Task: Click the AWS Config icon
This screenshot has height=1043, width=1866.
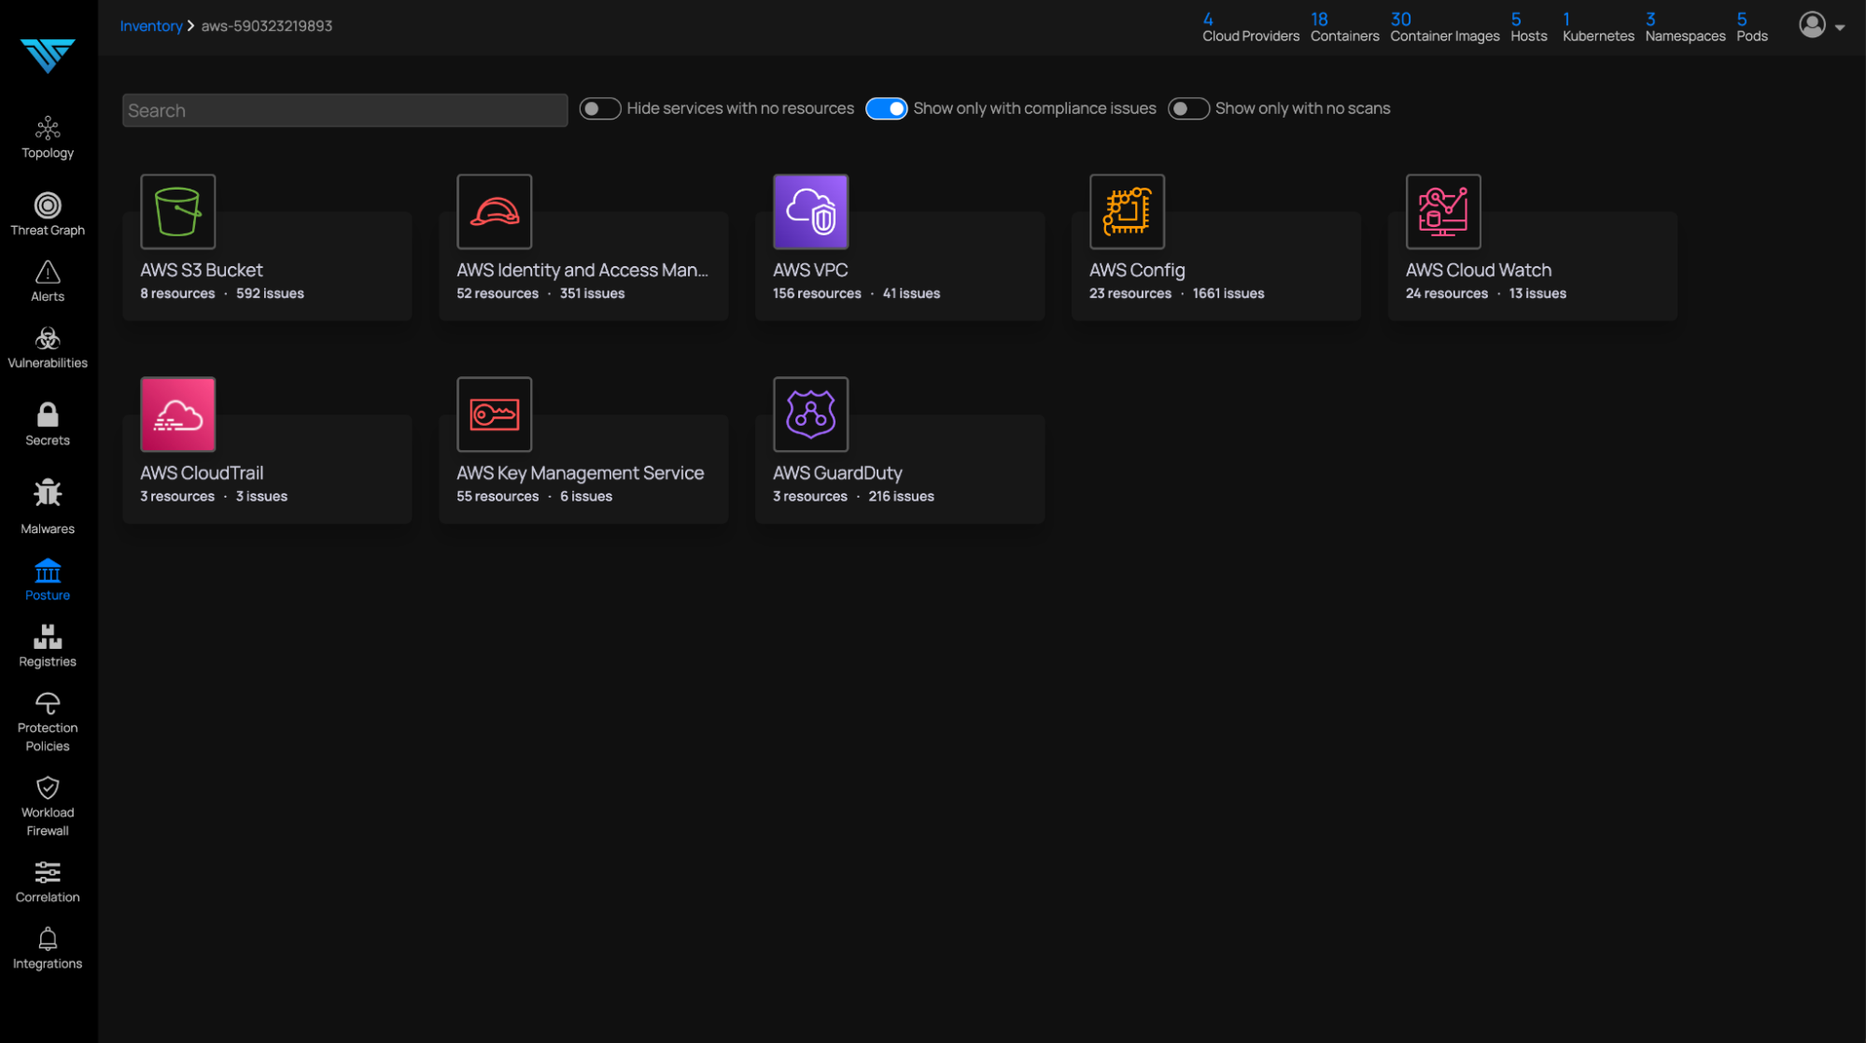Action: tap(1127, 211)
